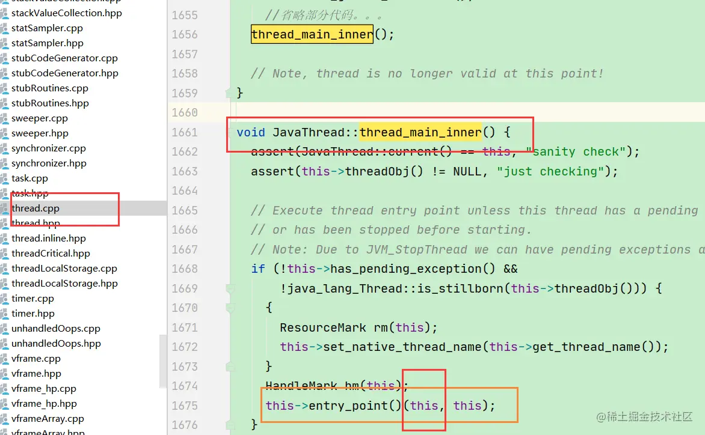Collapse fold marker at line 1676
This screenshot has height=435, width=705.
(x=230, y=425)
